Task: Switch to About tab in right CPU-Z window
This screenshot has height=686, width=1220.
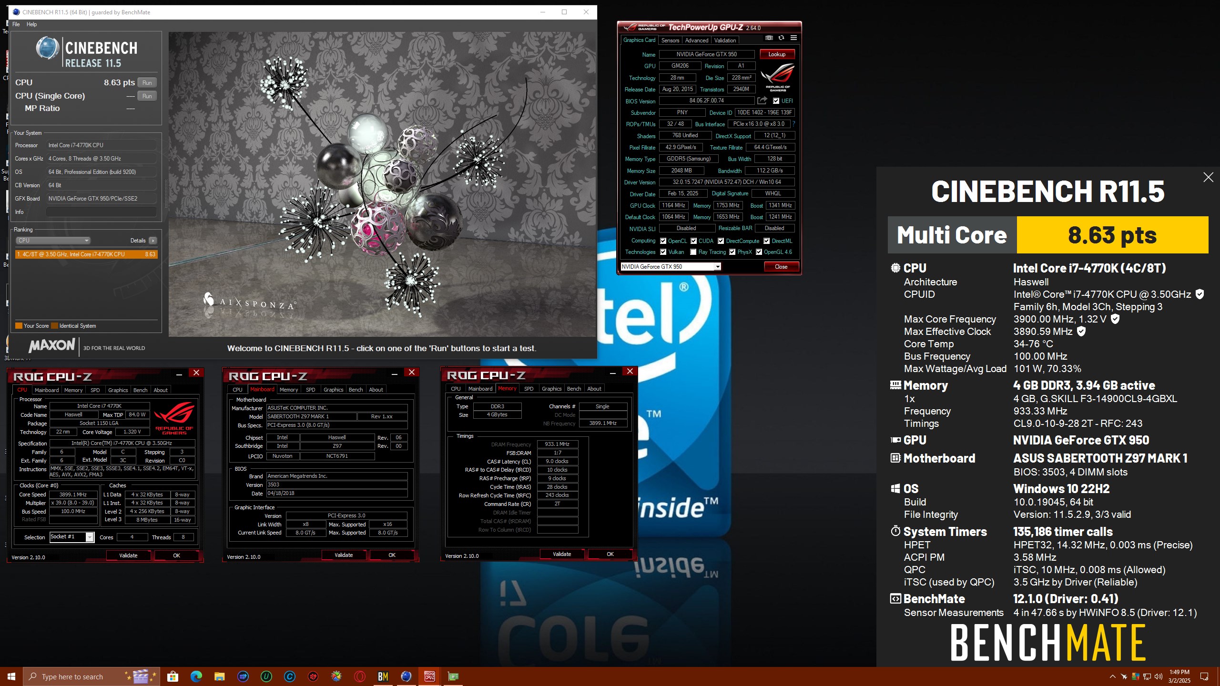Action: [594, 389]
